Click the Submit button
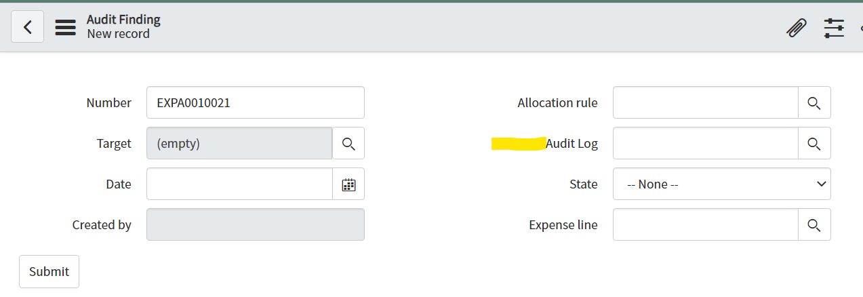The width and height of the screenshot is (863, 297). (49, 271)
